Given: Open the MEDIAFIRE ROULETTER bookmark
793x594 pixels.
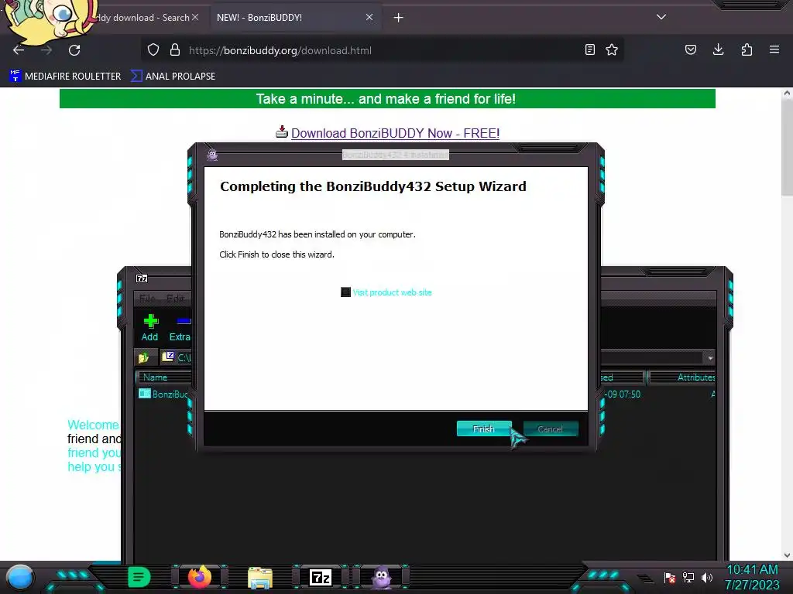Looking at the screenshot, I should click(x=65, y=77).
